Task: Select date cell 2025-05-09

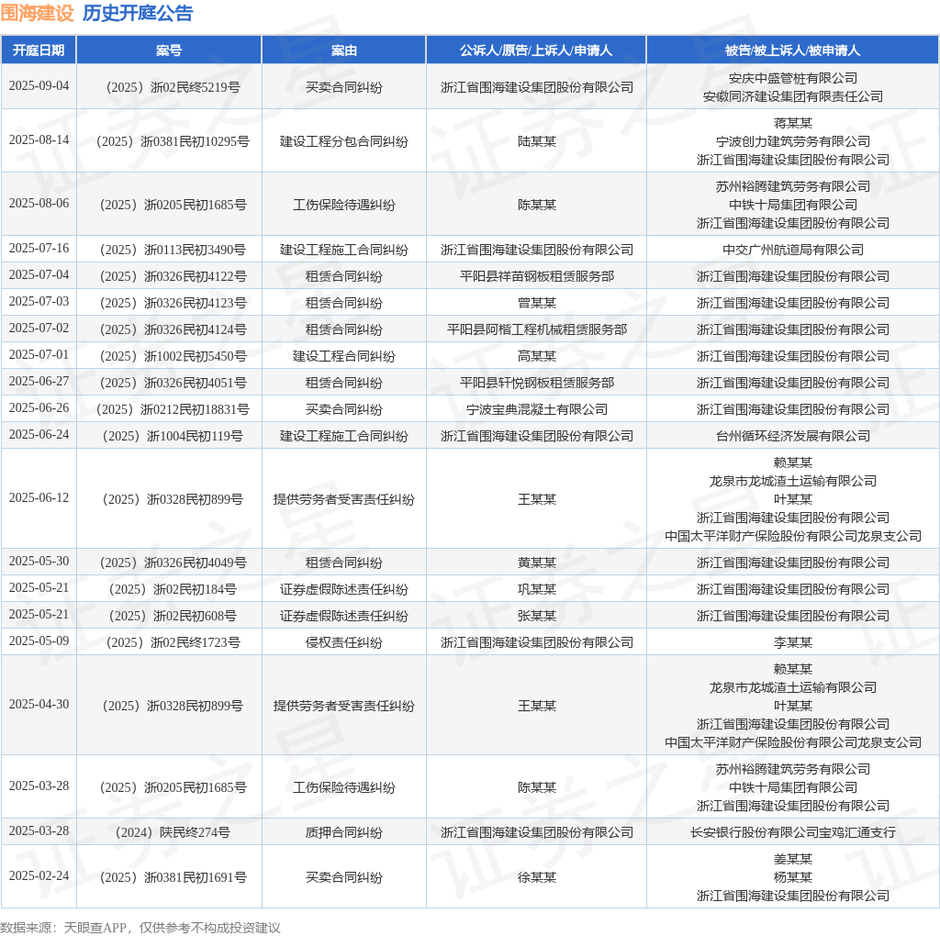Action: 39,641
